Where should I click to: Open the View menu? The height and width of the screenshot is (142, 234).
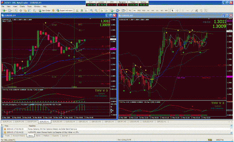pos(9,7)
